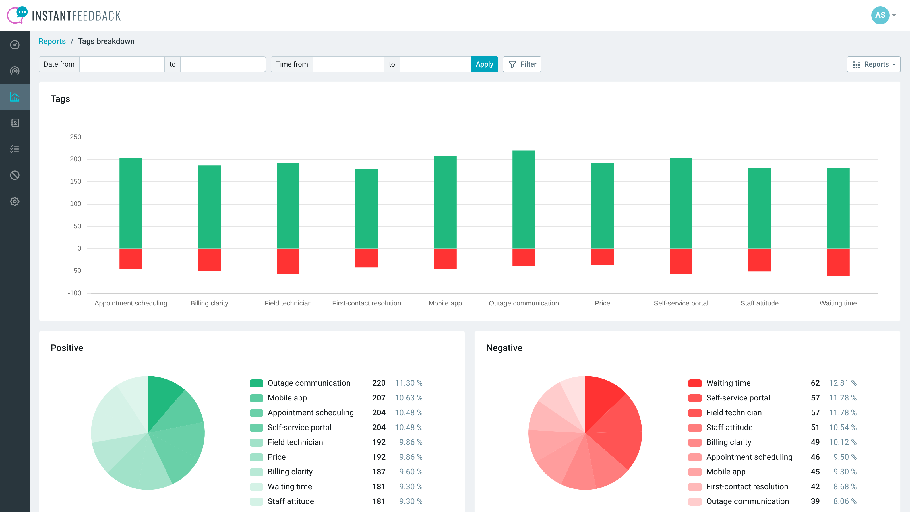910x512 pixels.
Task: Click the Waiting time red legend swatch
Action: coord(695,383)
